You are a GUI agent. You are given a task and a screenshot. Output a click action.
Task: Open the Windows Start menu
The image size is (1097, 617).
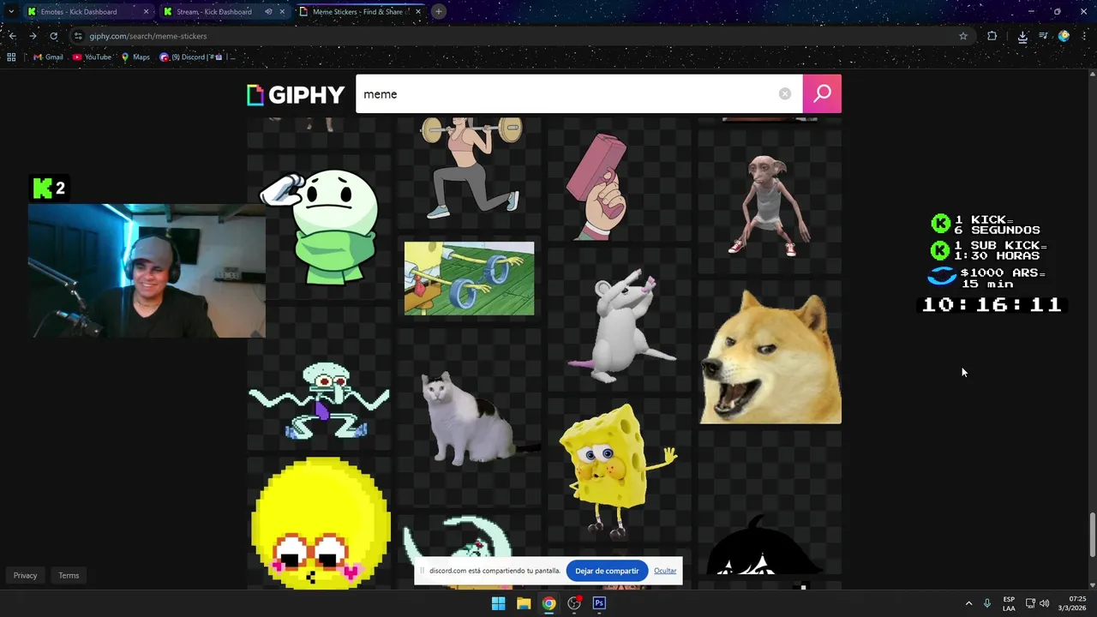click(x=498, y=603)
